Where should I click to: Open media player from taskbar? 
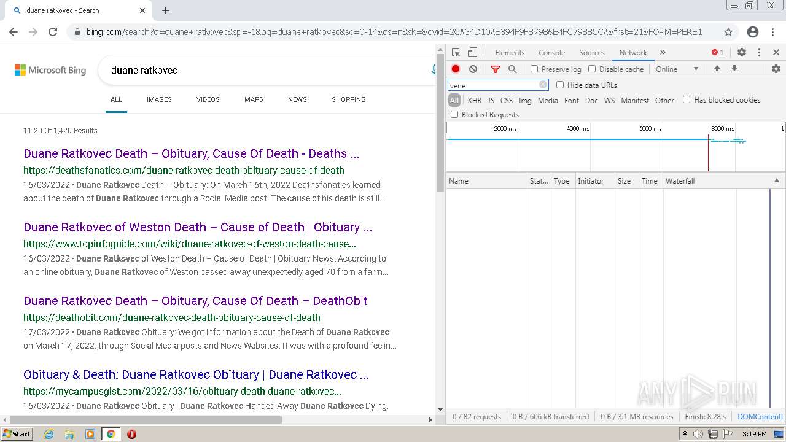(90, 434)
